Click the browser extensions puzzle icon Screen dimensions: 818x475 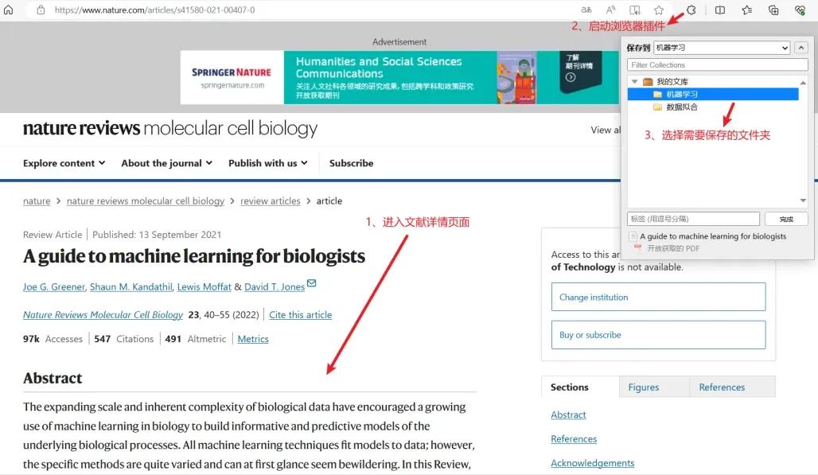tap(691, 10)
